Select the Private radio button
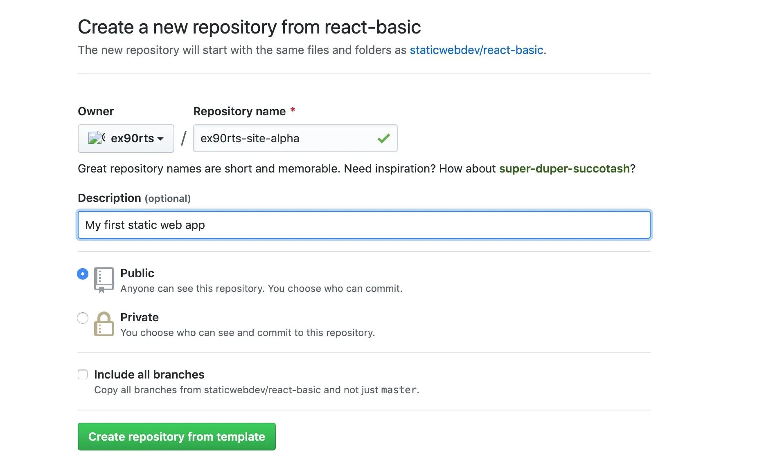 click(x=83, y=318)
